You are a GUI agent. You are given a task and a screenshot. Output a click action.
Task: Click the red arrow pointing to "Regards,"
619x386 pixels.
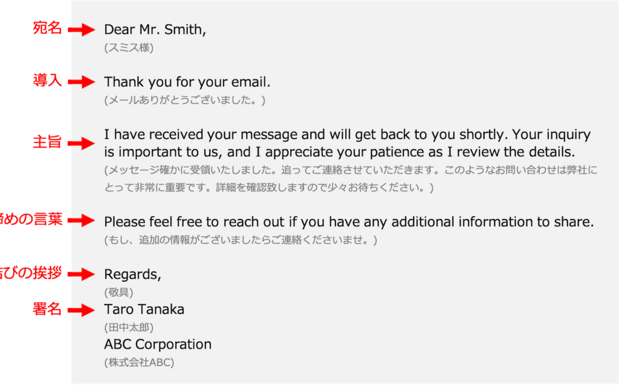(82, 274)
